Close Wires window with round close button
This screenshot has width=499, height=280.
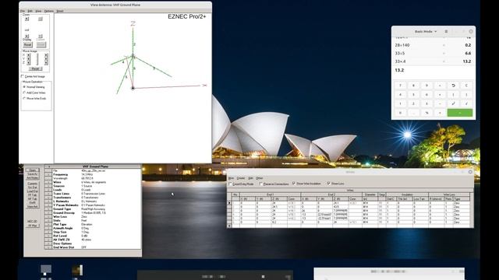470,172
